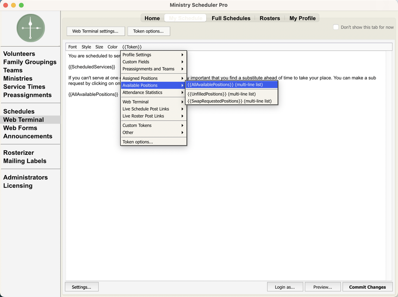398x297 pixels.
Task: Expand the Custom Tokens submenu
Action: coord(154,125)
